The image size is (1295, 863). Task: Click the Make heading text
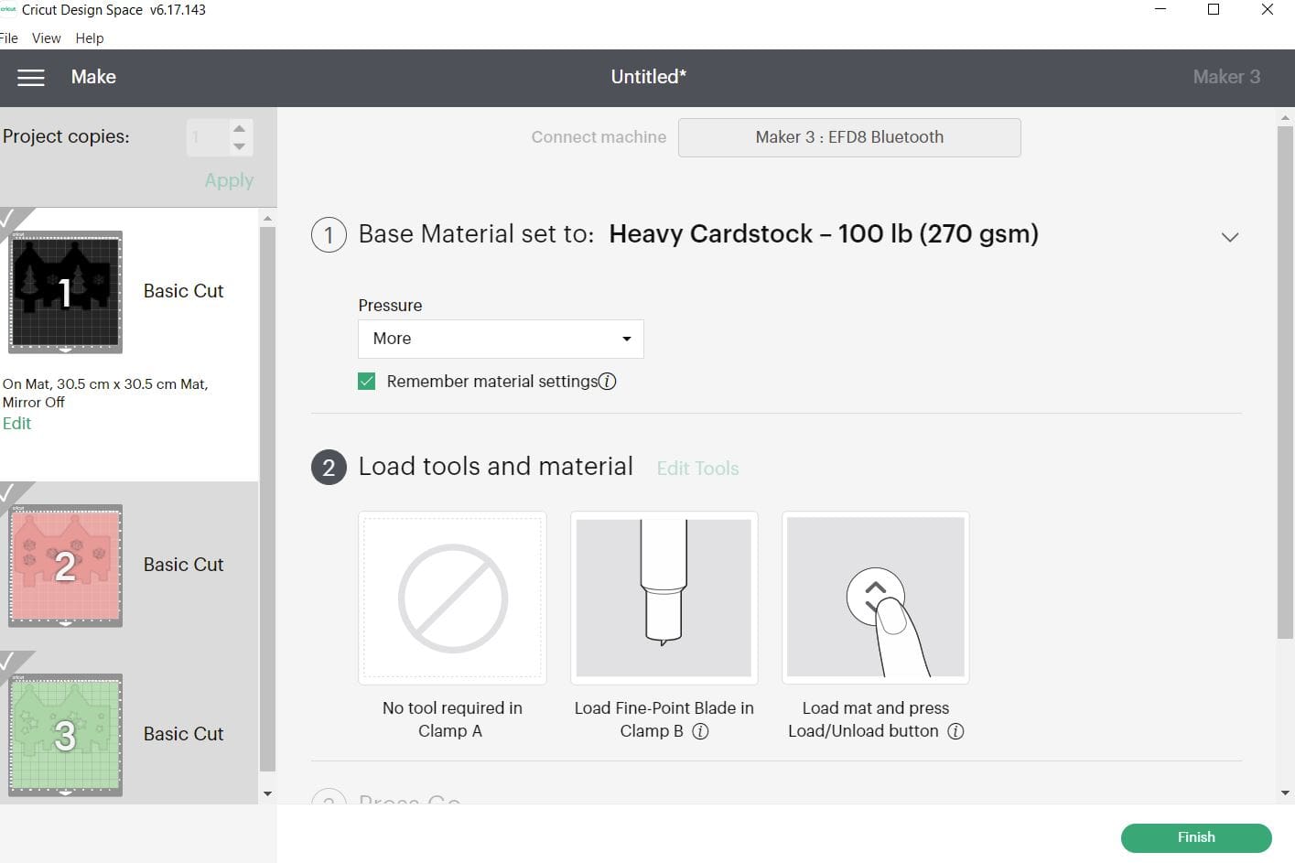tap(93, 77)
